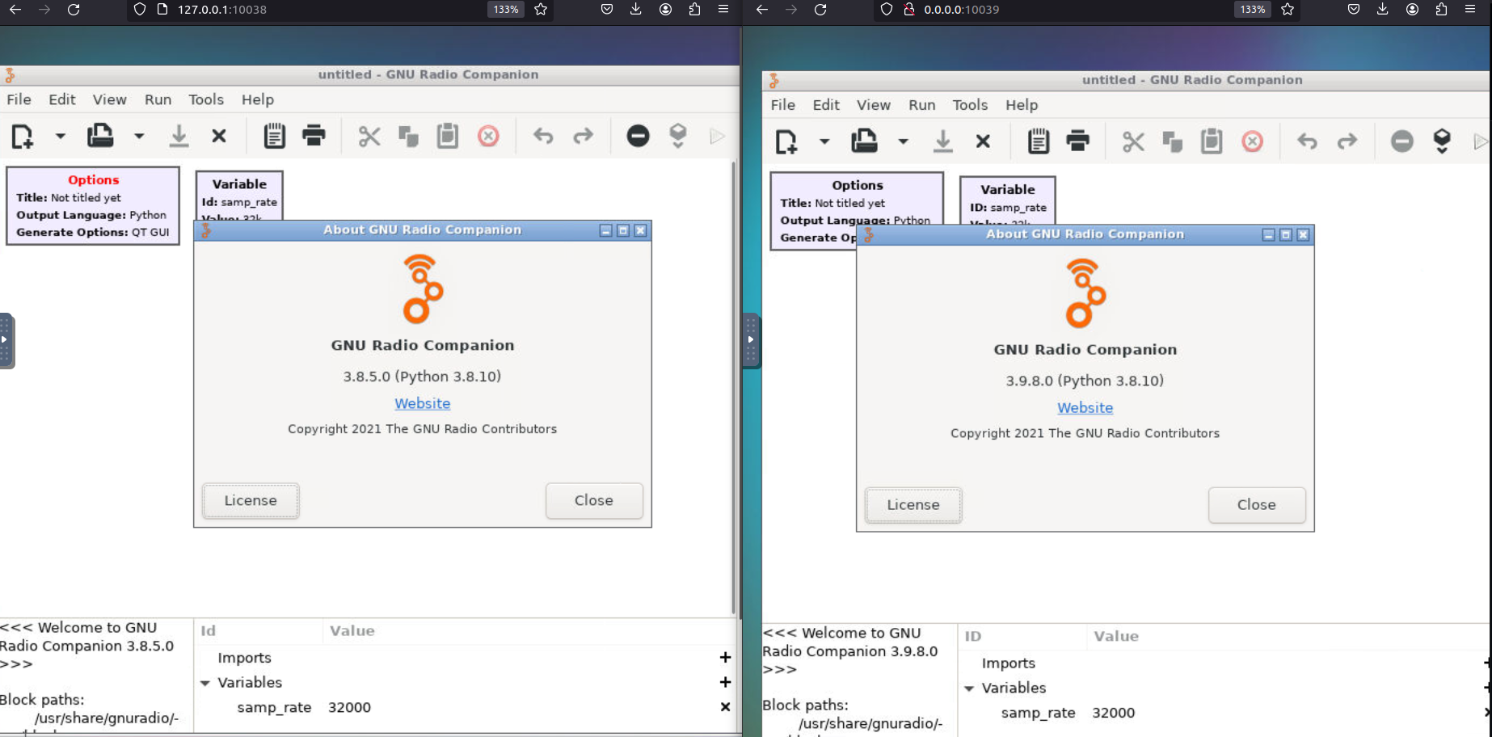Click License button in 3.9.8.0 About dialog
Viewport: 1492px width, 737px height.
pyautogui.click(x=913, y=504)
